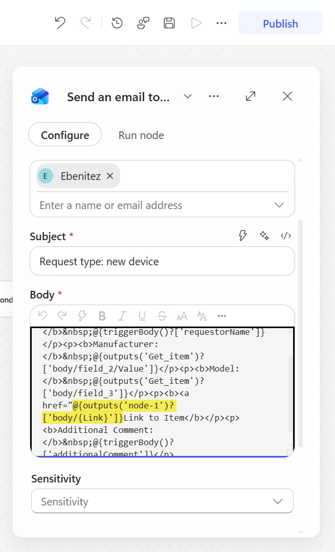The height and width of the screenshot is (552, 335).
Task: Toggle Subject code view icon
Action: 286,236
